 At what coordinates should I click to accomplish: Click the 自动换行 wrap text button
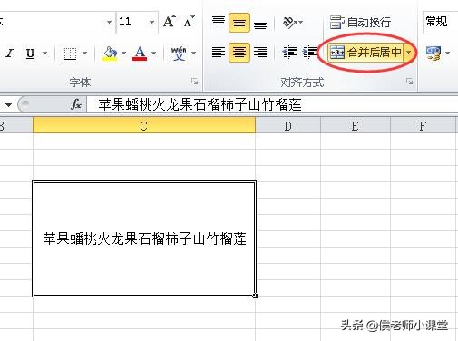click(360, 23)
